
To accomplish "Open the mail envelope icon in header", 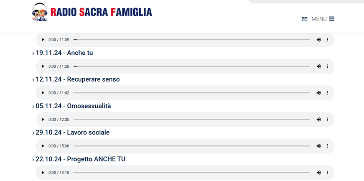I will 304,19.
